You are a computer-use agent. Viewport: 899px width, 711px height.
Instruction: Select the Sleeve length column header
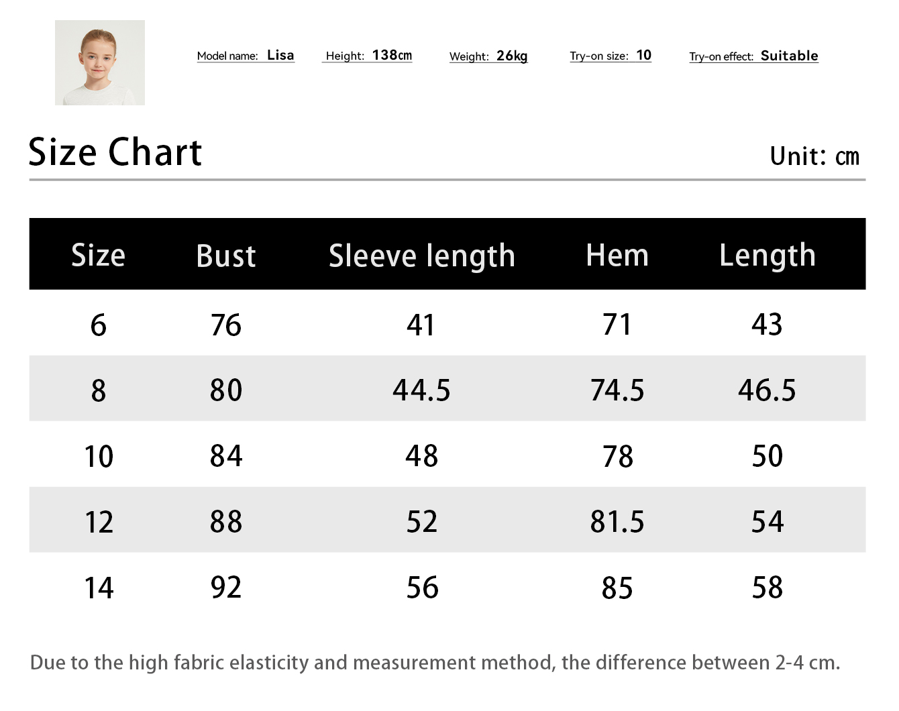[x=422, y=256]
